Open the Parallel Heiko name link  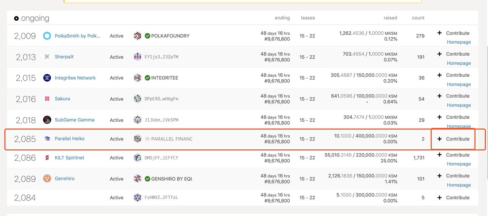point(70,139)
